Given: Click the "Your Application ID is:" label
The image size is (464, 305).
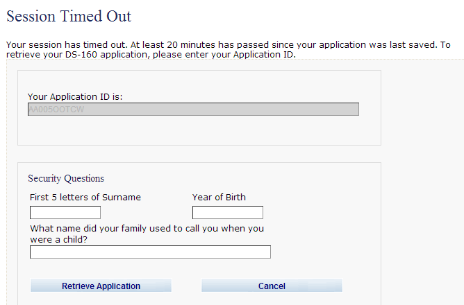Looking at the screenshot, I should pos(75,97).
